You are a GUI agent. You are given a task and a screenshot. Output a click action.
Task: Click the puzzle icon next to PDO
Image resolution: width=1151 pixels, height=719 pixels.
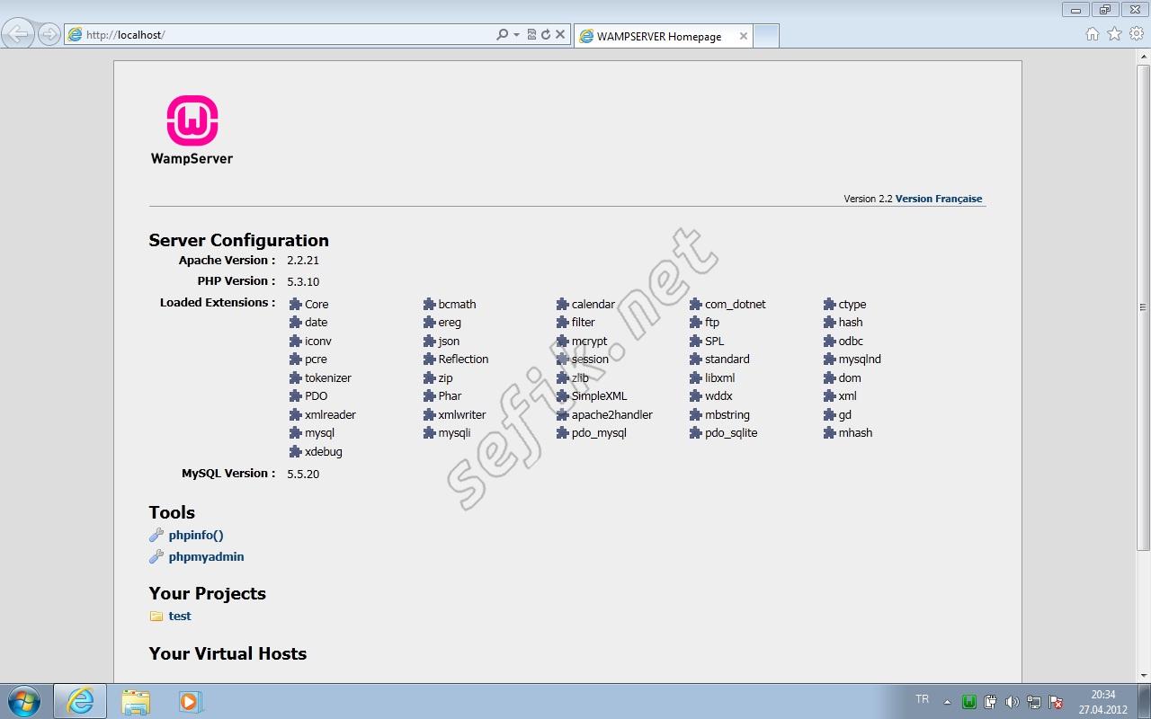[x=296, y=395]
